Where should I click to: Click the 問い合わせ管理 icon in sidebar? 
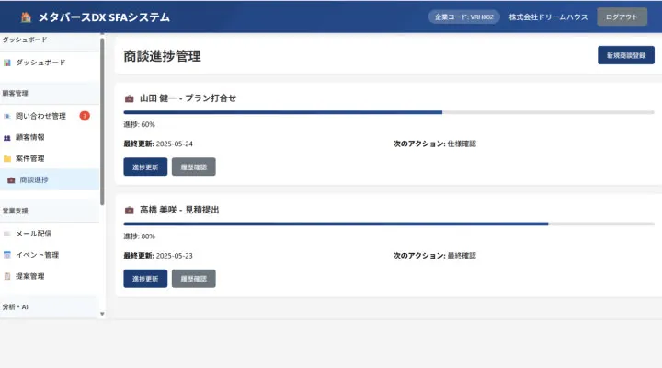click(7, 116)
